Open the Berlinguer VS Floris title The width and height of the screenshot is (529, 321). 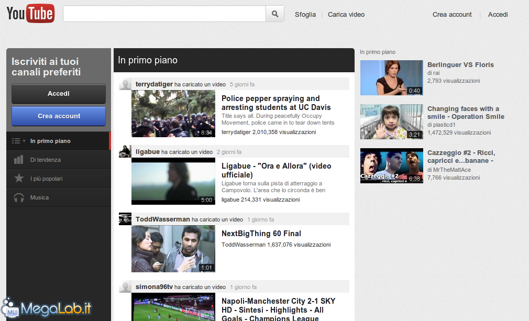(x=460, y=65)
